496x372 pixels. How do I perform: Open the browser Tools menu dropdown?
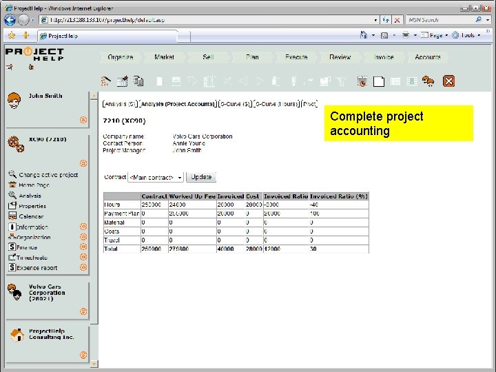(x=466, y=35)
